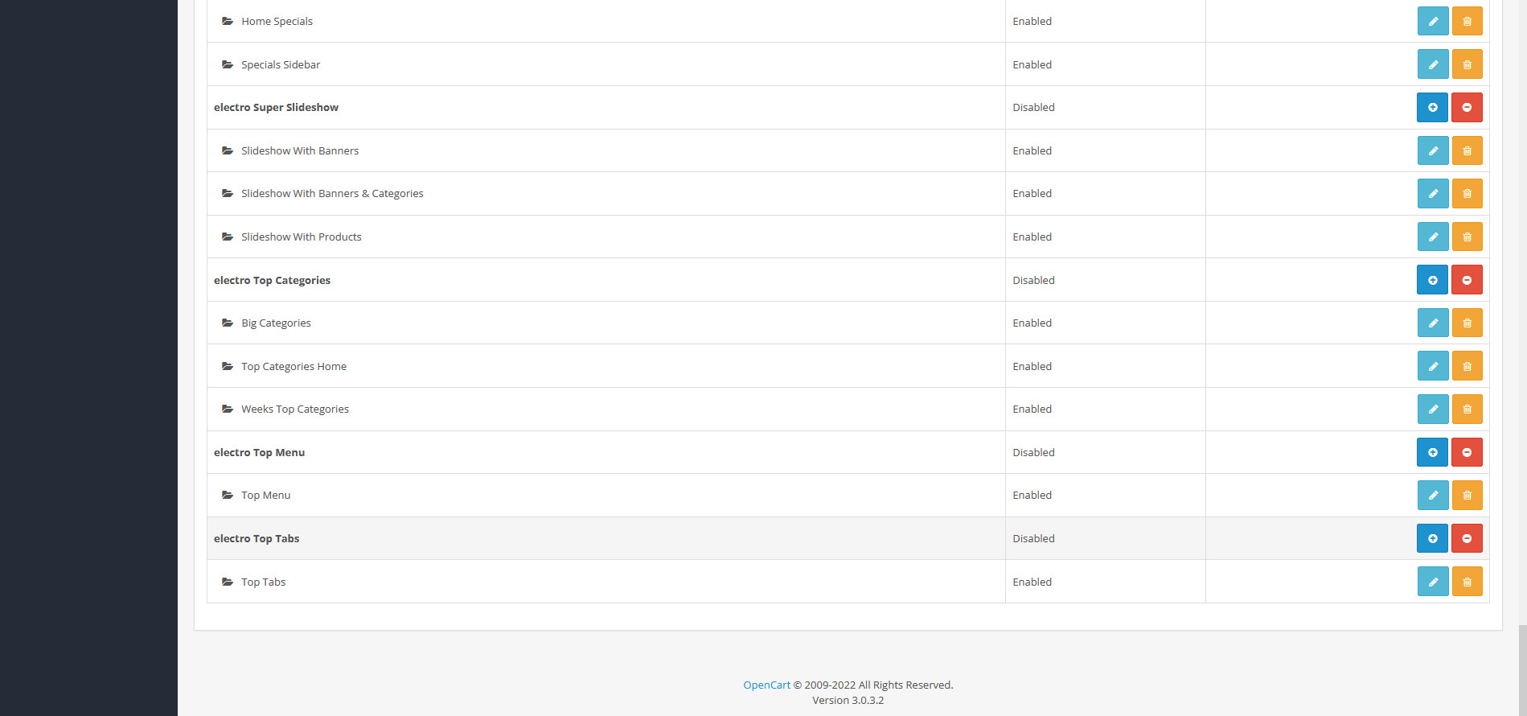Image resolution: width=1527 pixels, height=716 pixels.
Task: Edit the Top Menu module
Action: (x=1433, y=495)
